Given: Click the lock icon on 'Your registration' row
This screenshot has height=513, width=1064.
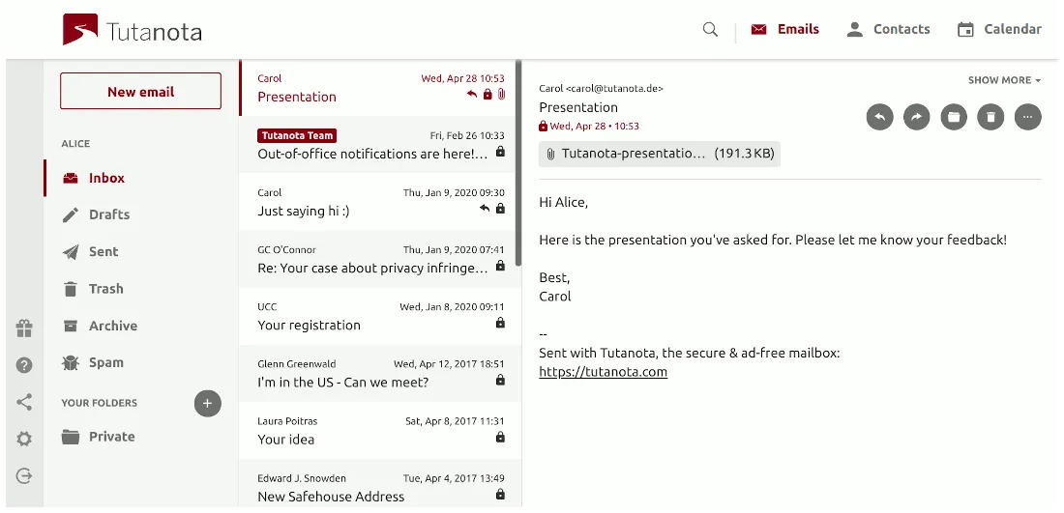Looking at the screenshot, I should coord(500,323).
